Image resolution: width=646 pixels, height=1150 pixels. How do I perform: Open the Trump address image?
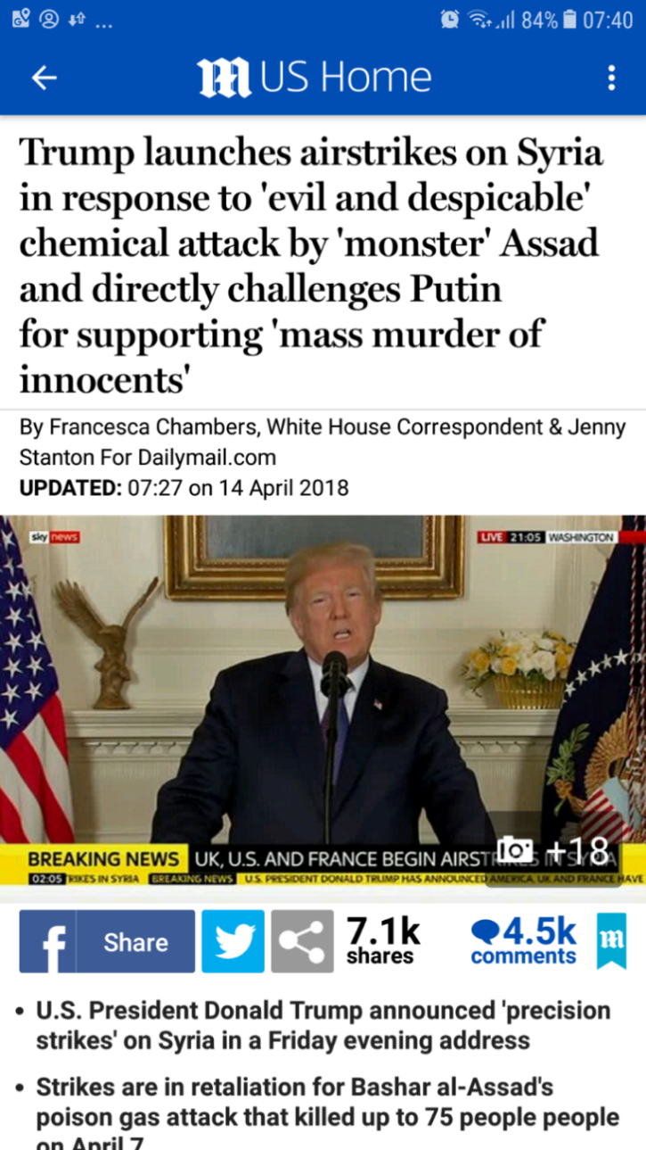[323, 701]
